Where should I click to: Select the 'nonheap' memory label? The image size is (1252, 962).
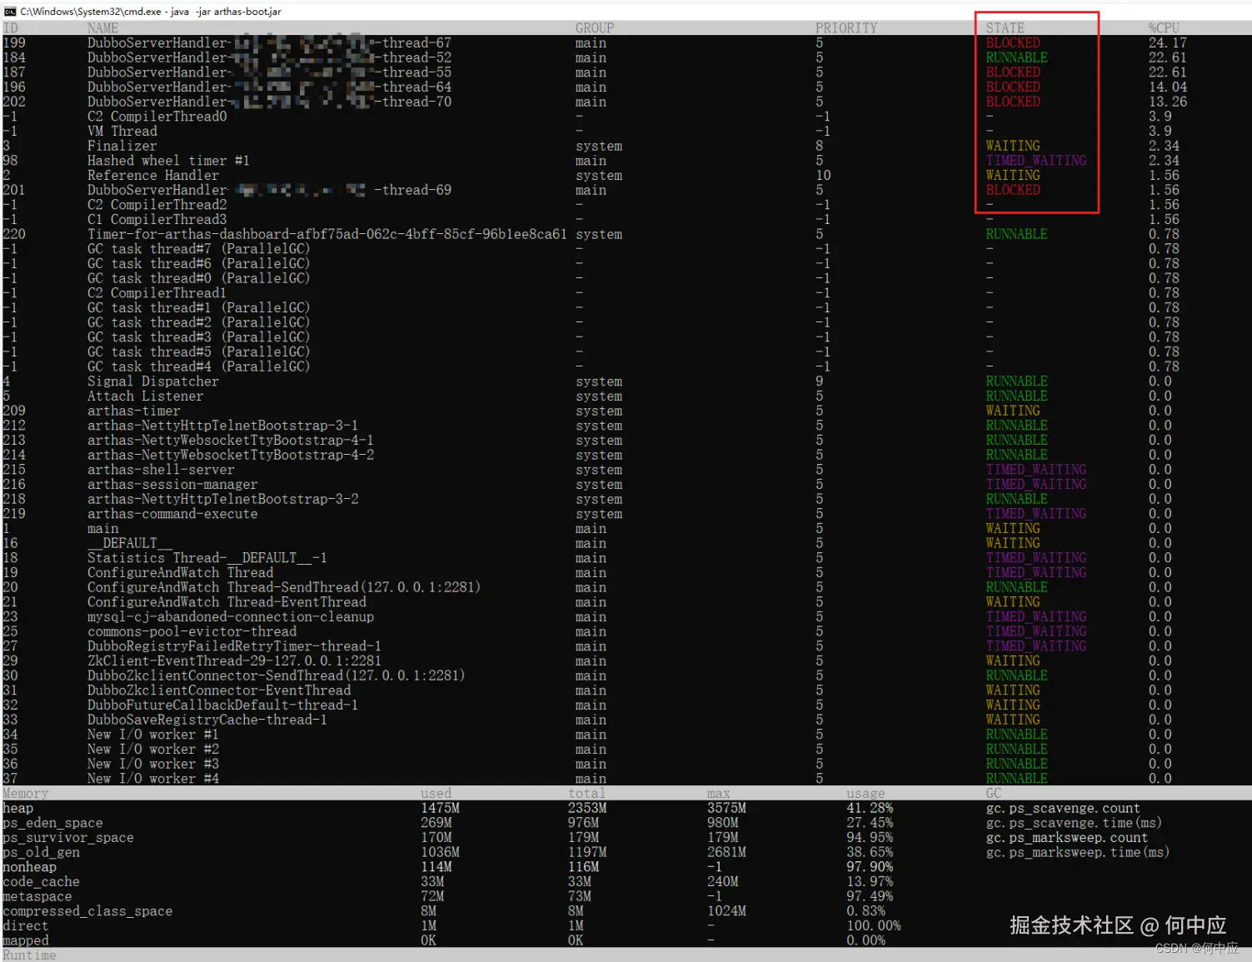point(30,867)
